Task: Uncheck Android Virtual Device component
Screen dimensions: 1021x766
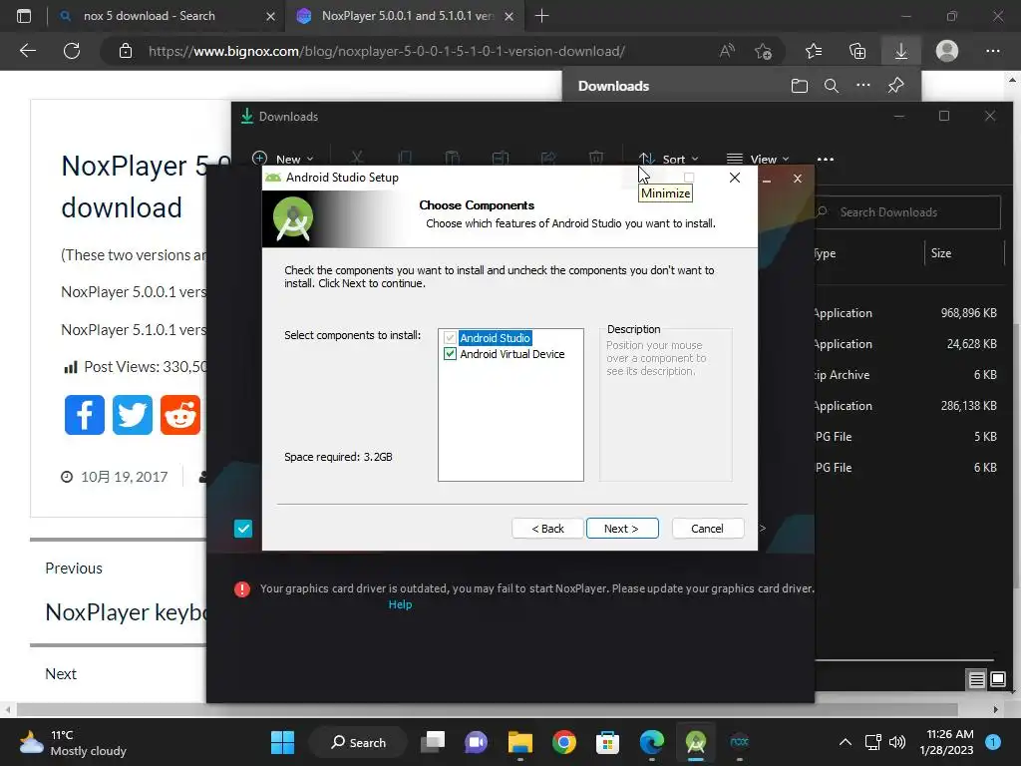Action: pyautogui.click(x=450, y=354)
